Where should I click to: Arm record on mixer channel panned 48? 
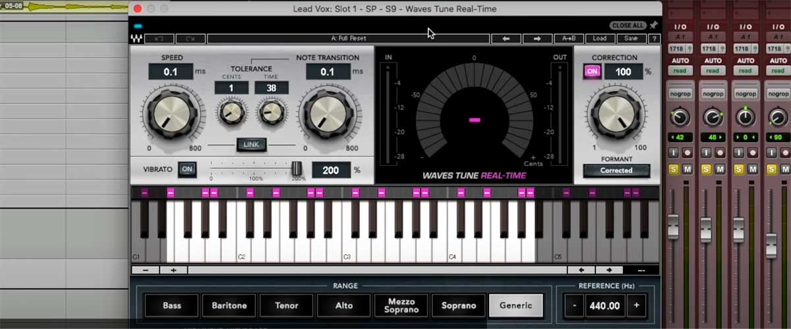point(719,153)
